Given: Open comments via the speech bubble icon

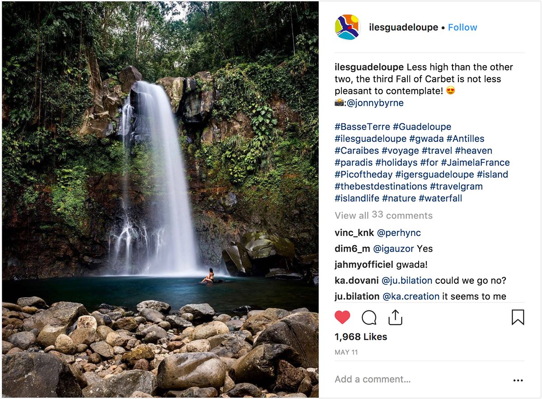Looking at the screenshot, I should click(x=369, y=318).
